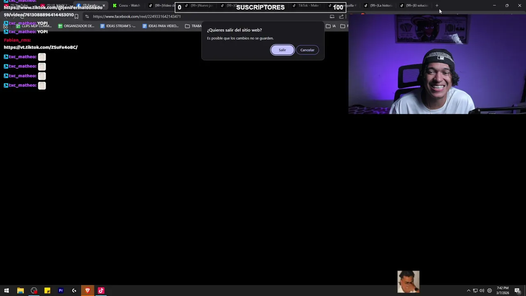
Task: Bookmark this page icon in toolbar
Action: tap(76, 16)
